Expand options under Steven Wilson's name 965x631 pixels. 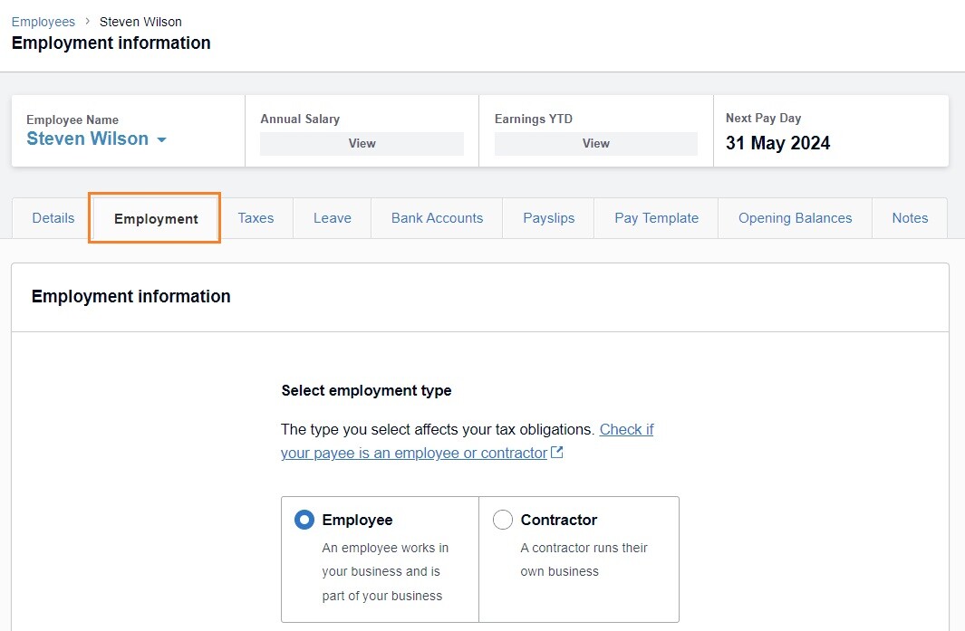(x=163, y=139)
